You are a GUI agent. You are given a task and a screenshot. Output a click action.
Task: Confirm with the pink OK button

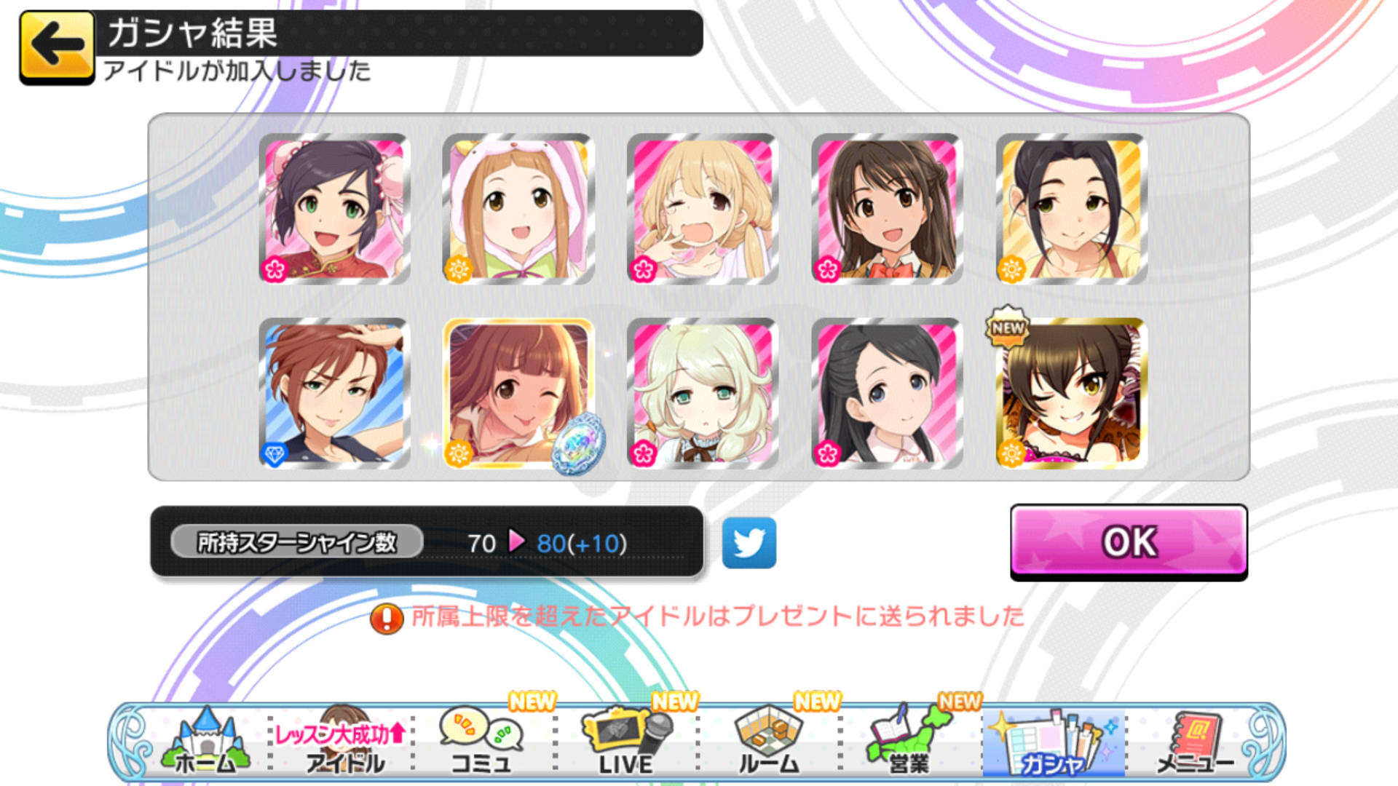(x=1129, y=541)
